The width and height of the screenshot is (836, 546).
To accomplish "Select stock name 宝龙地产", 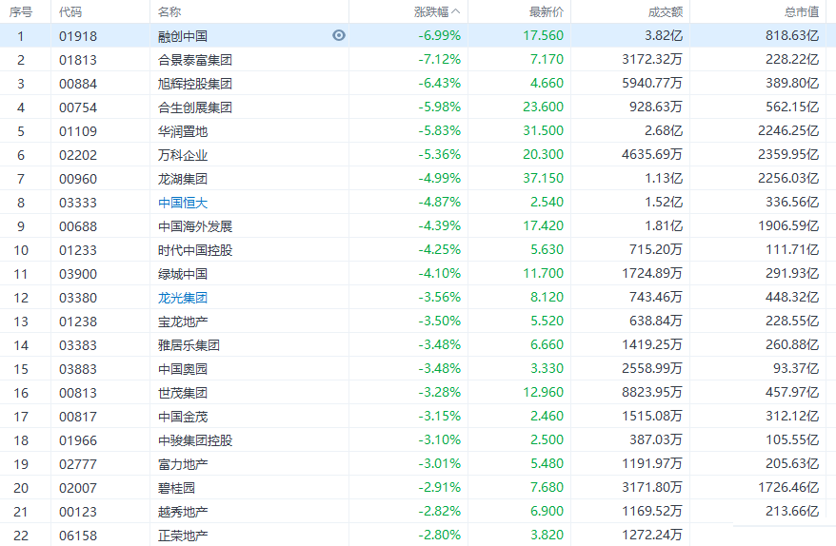I will tap(183, 322).
